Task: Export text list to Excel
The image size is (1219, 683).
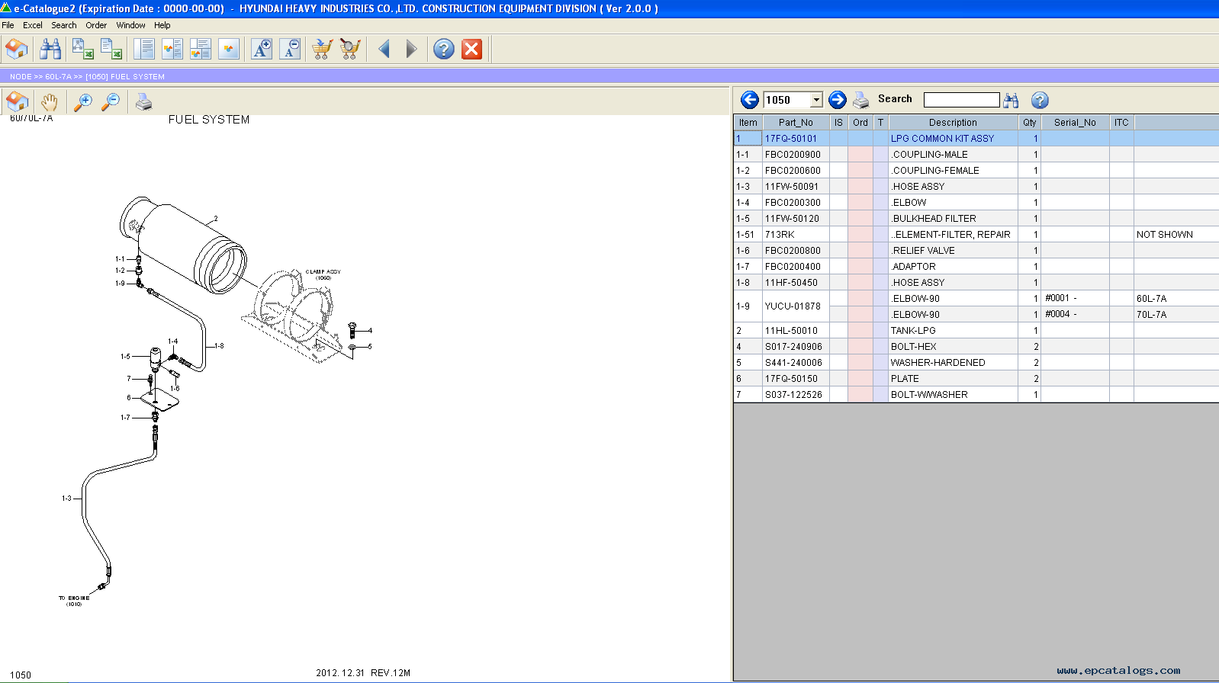Action: 111,50
